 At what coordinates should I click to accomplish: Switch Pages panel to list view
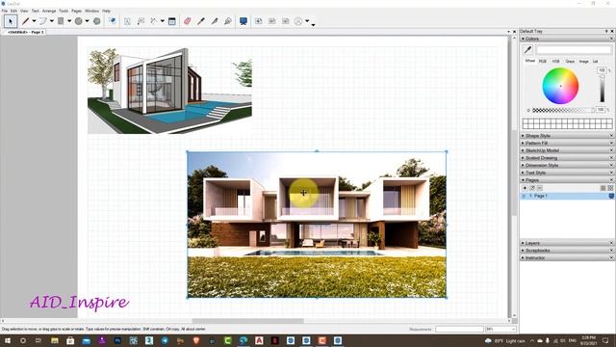(x=603, y=188)
